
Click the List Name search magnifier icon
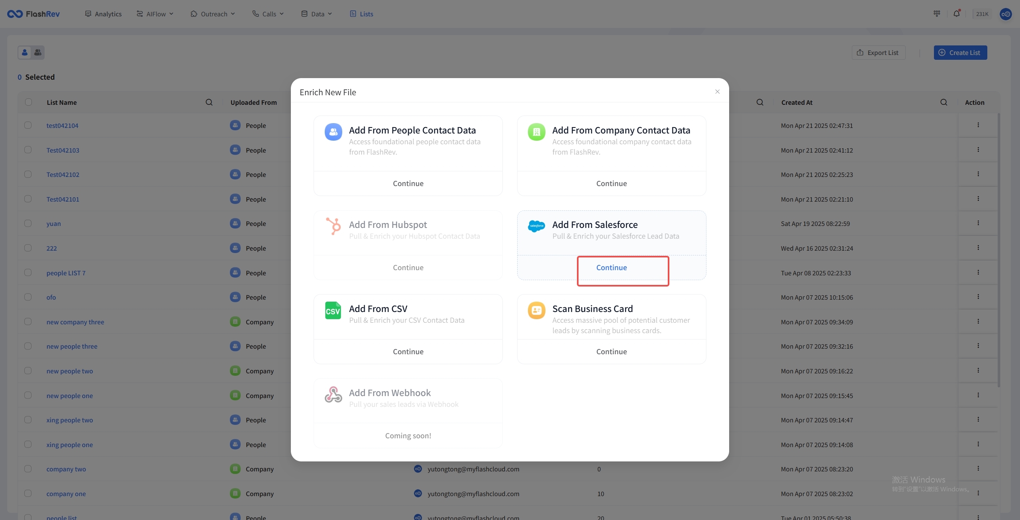pos(209,102)
